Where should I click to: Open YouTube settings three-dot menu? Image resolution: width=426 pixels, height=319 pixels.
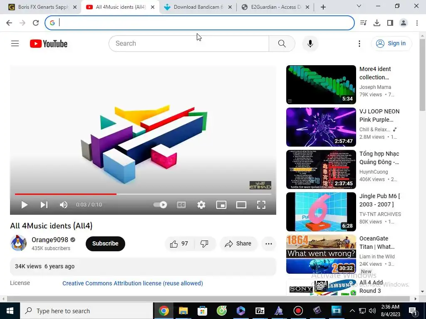click(x=359, y=44)
